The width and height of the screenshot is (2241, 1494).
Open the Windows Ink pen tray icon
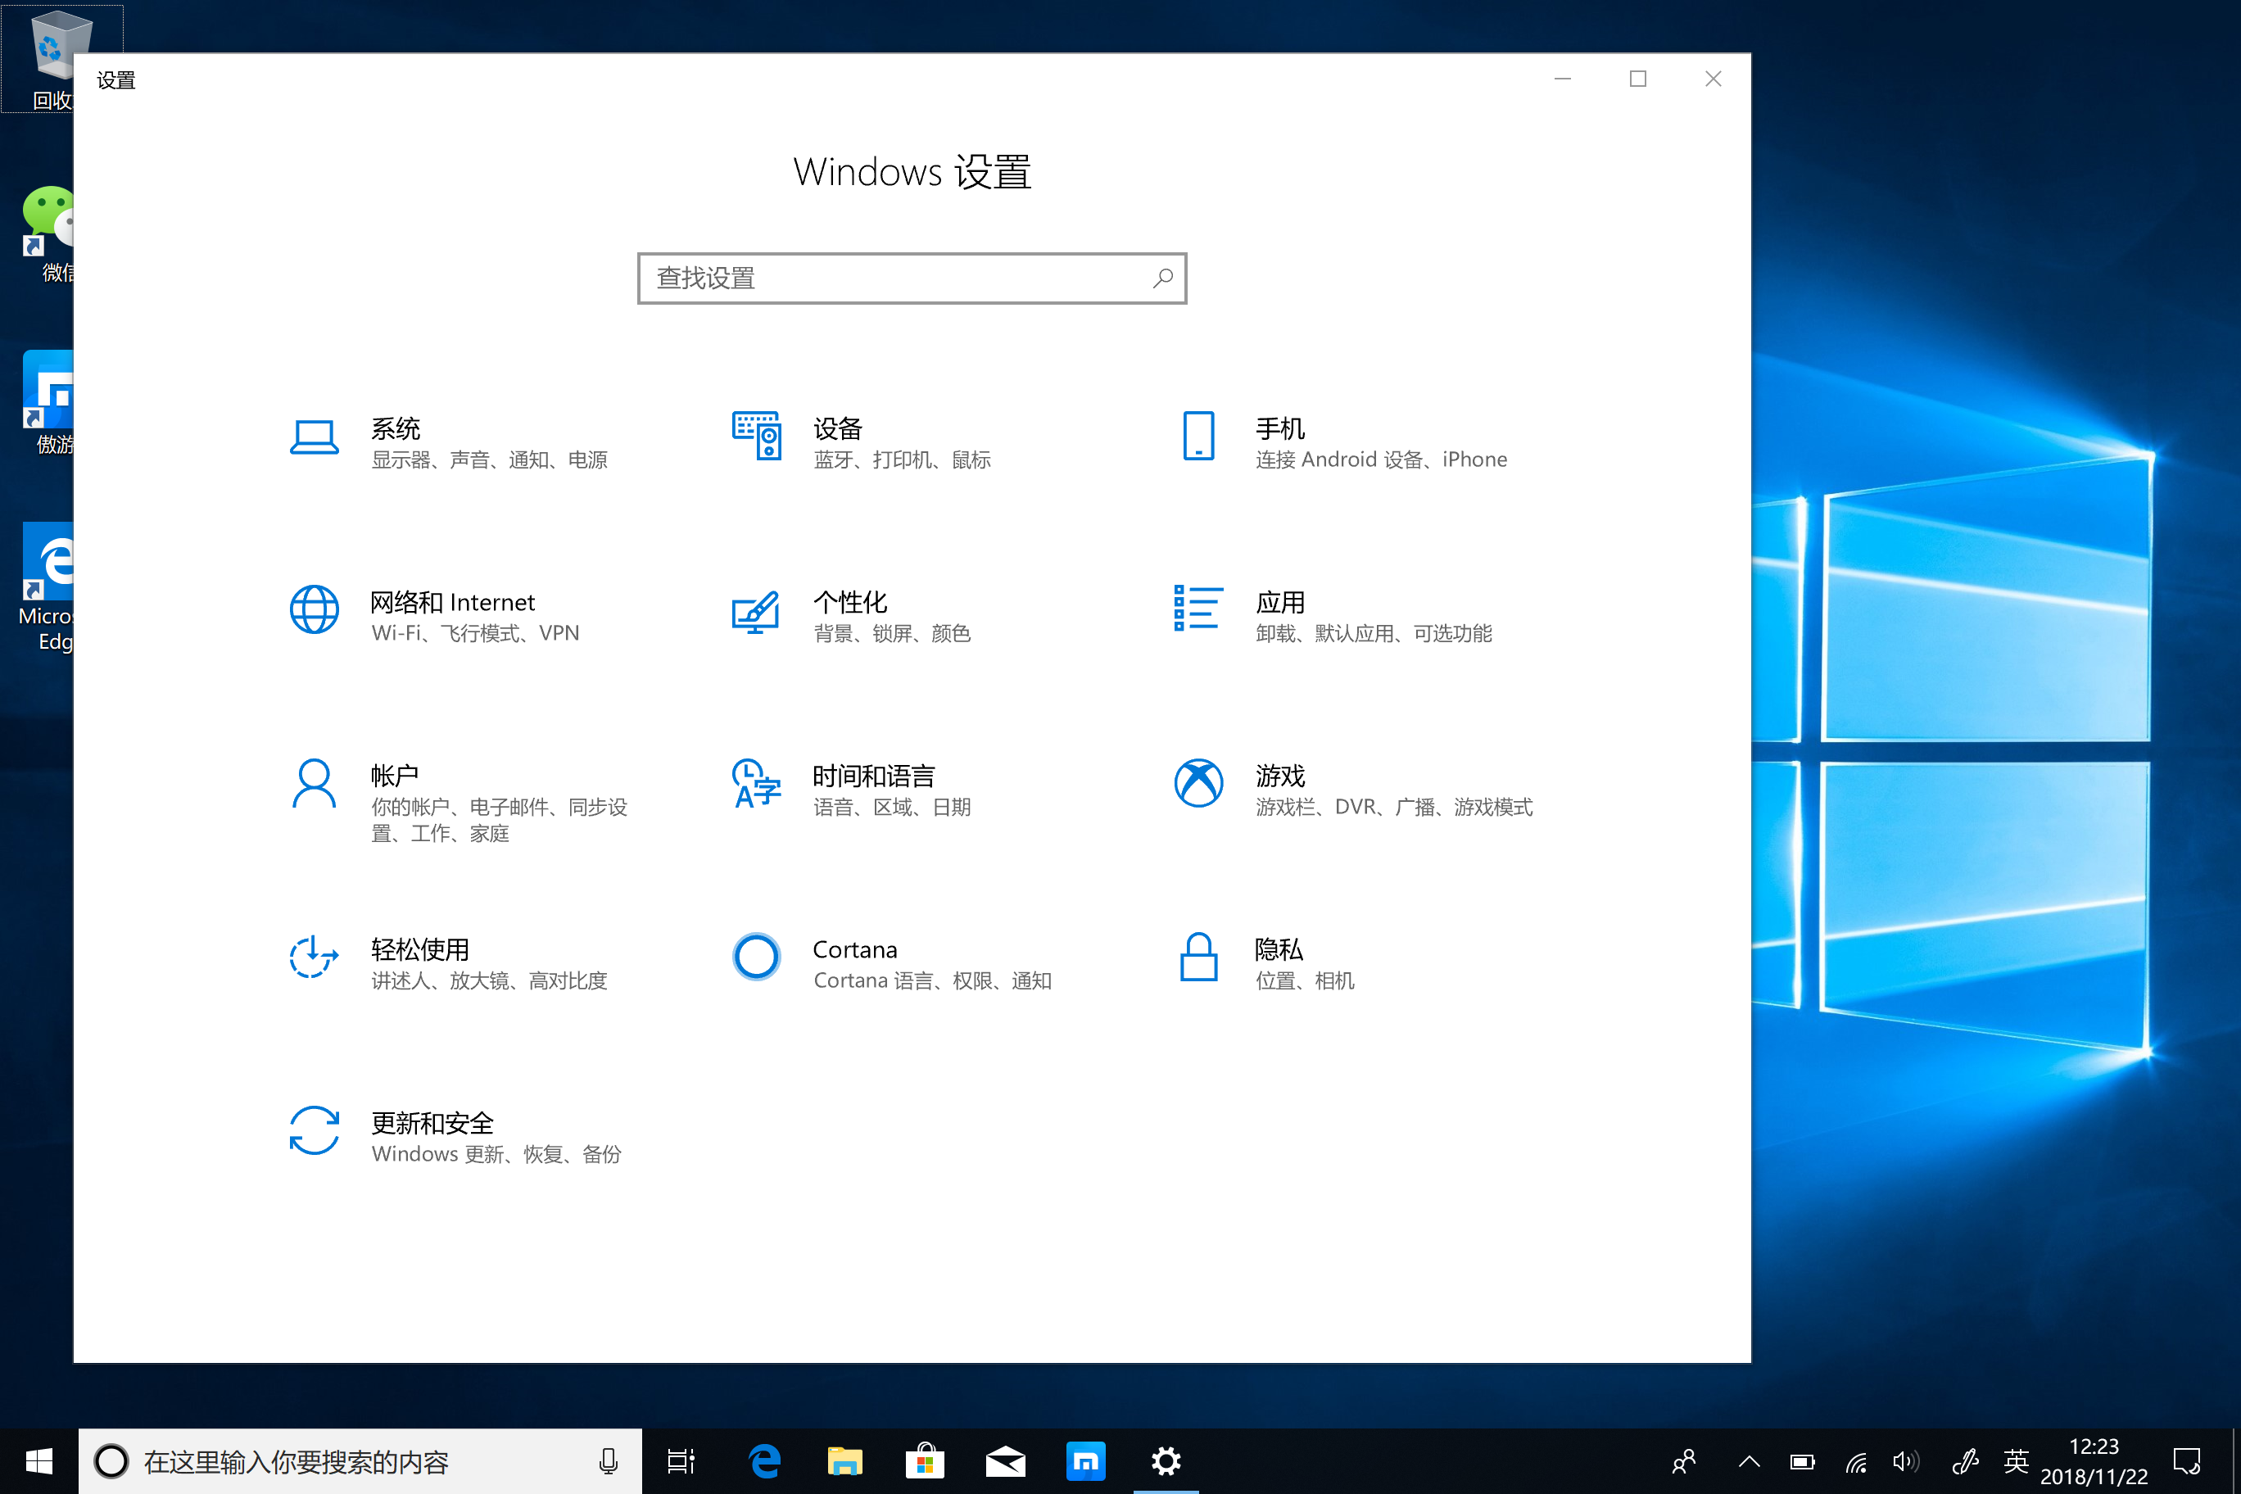click(1965, 1461)
